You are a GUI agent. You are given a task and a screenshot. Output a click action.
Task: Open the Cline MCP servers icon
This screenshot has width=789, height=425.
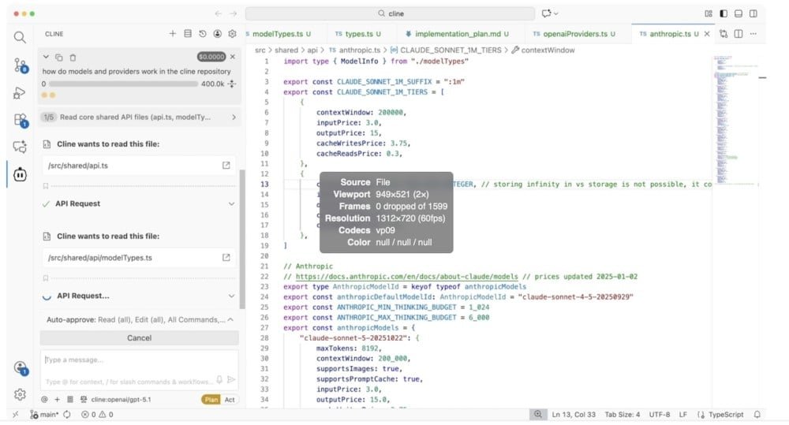188,34
